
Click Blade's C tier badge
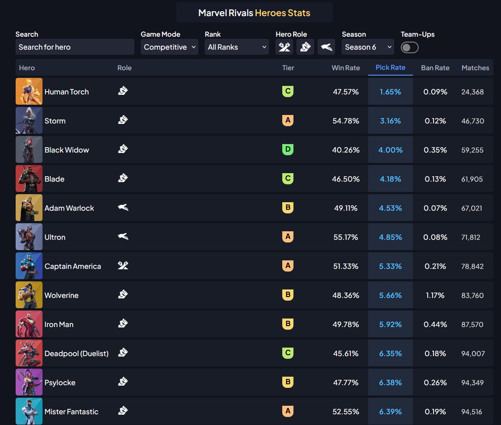coord(288,178)
